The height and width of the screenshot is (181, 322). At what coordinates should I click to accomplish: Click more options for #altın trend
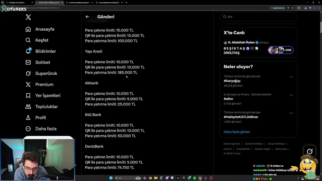pos(291,95)
